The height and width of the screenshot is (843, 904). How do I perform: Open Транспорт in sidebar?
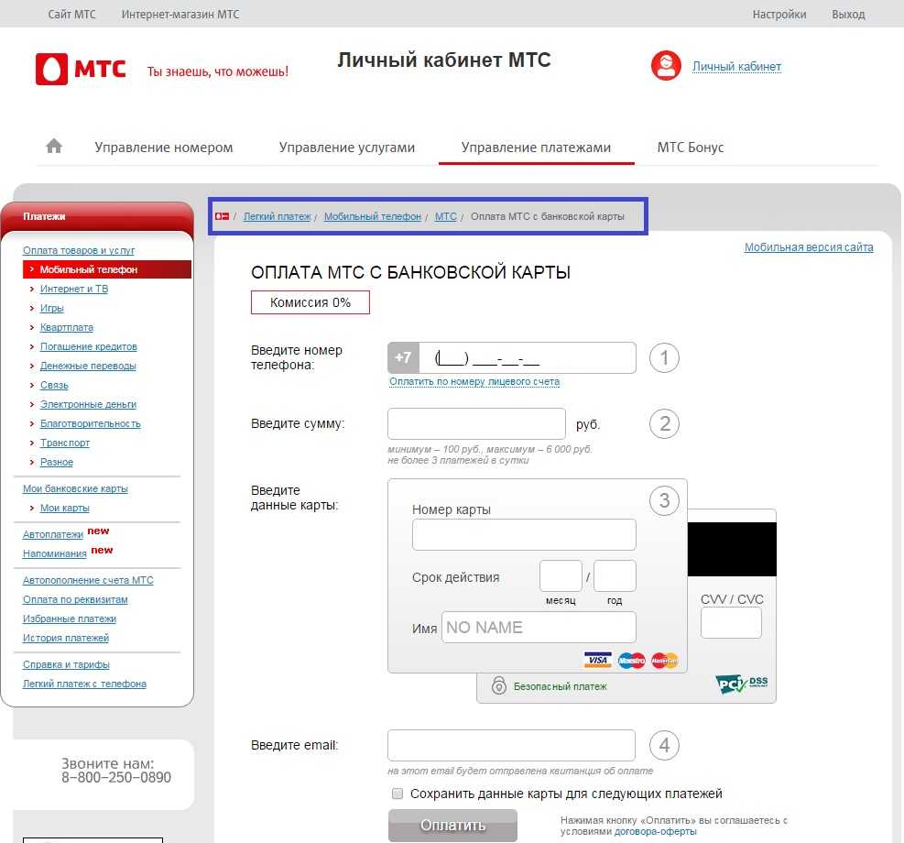pos(64,443)
